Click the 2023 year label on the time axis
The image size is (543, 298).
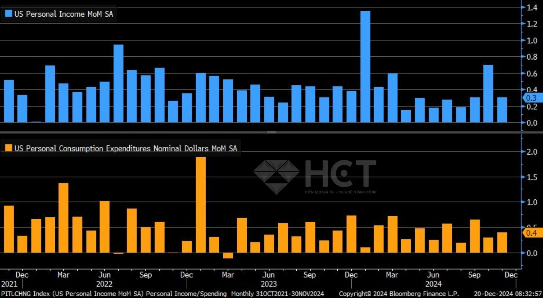pos(268,284)
